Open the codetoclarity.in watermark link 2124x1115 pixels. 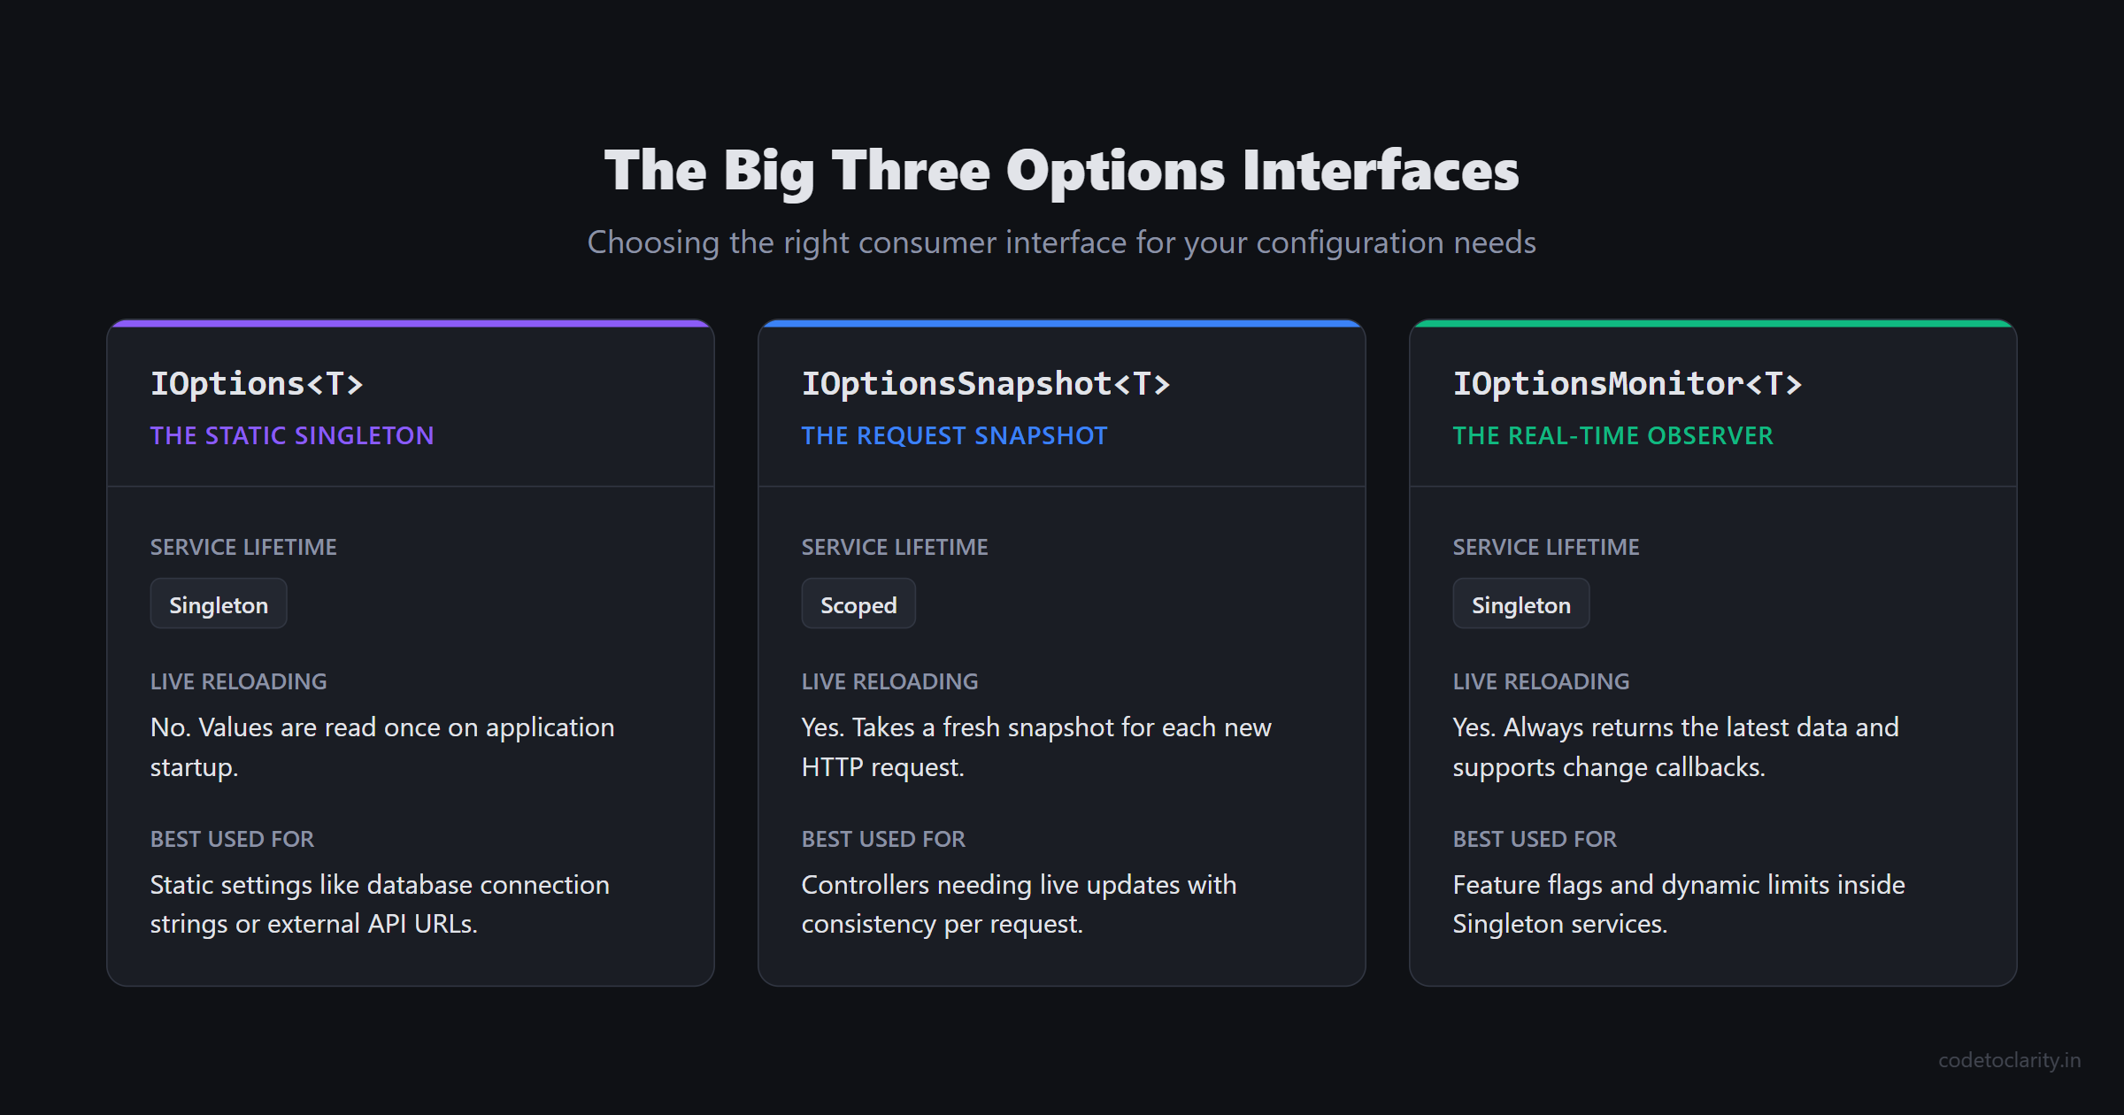click(2009, 1060)
